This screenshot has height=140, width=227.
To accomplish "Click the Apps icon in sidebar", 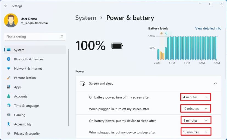I will click(x=9, y=87).
